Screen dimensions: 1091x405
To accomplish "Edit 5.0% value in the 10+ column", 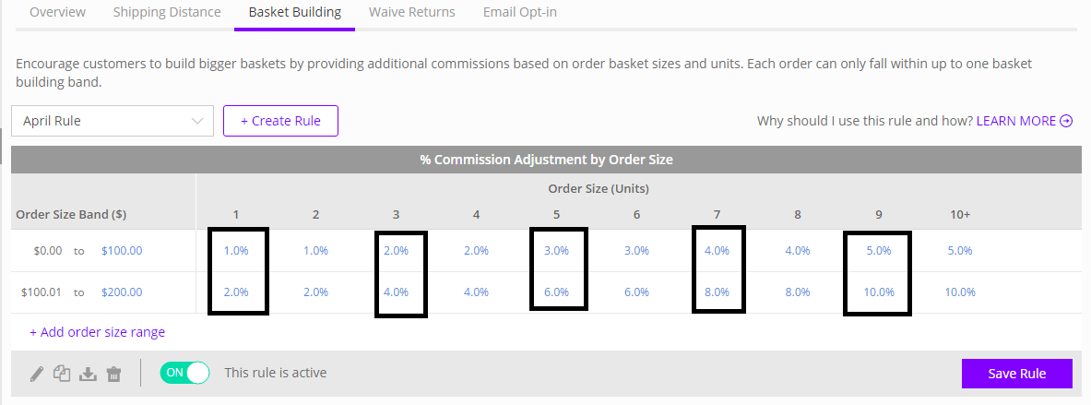I will pos(959,251).
